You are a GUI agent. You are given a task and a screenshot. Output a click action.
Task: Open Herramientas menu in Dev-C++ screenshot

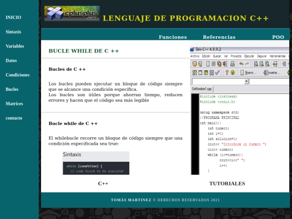pos(277,56)
